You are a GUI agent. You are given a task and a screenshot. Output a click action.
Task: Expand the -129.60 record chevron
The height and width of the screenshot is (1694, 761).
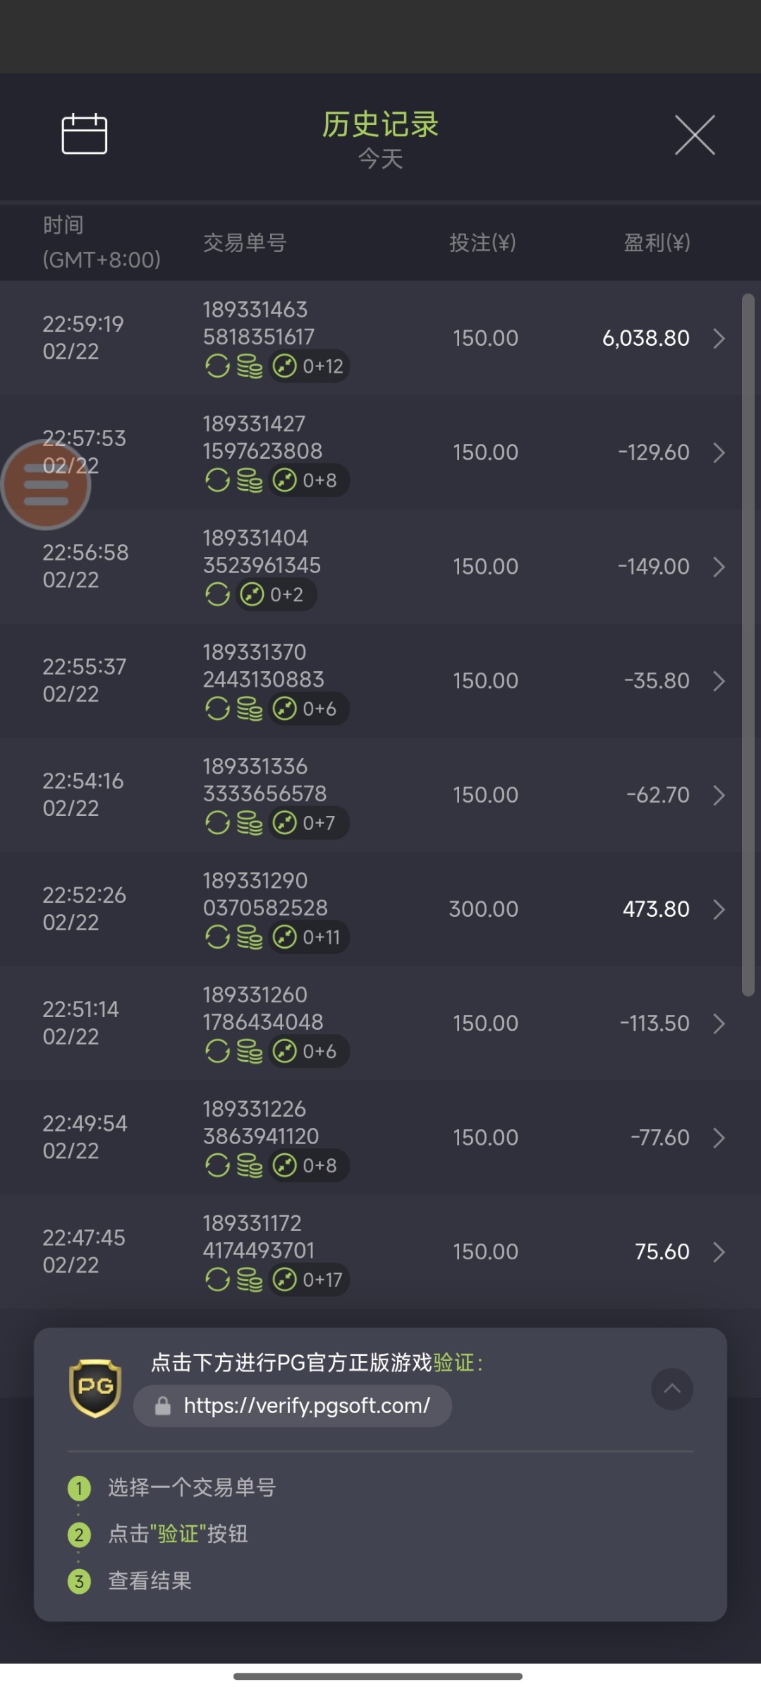tap(719, 452)
